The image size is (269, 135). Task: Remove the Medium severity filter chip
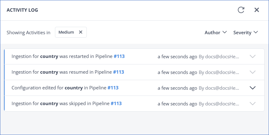(81, 32)
